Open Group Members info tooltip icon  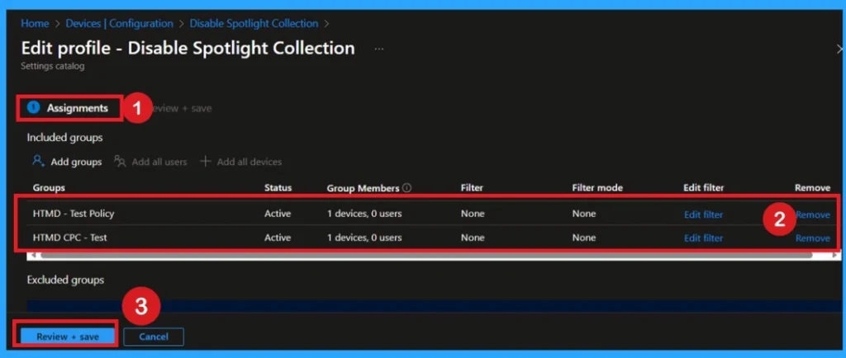tap(406, 188)
